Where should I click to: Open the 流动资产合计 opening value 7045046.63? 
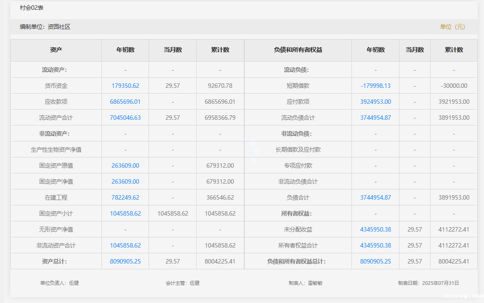coord(125,118)
